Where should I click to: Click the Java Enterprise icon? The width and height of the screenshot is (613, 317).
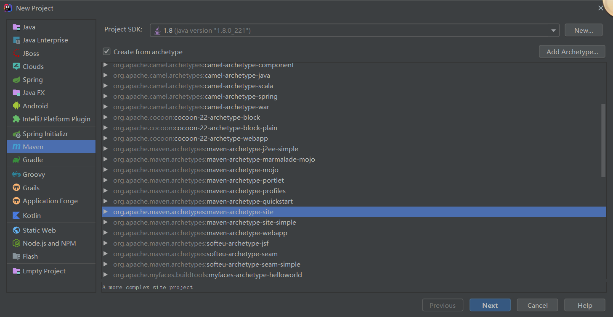click(x=16, y=40)
